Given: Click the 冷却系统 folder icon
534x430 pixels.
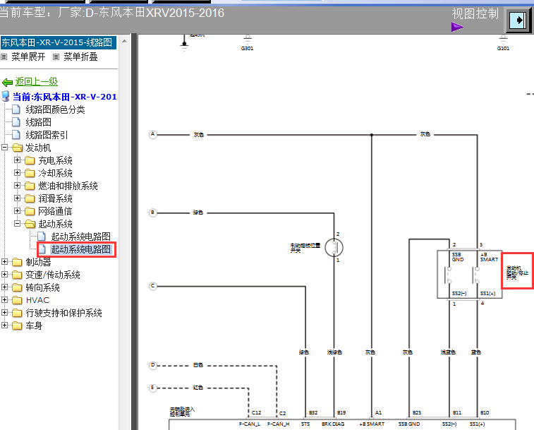Looking at the screenshot, I should point(30,173).
